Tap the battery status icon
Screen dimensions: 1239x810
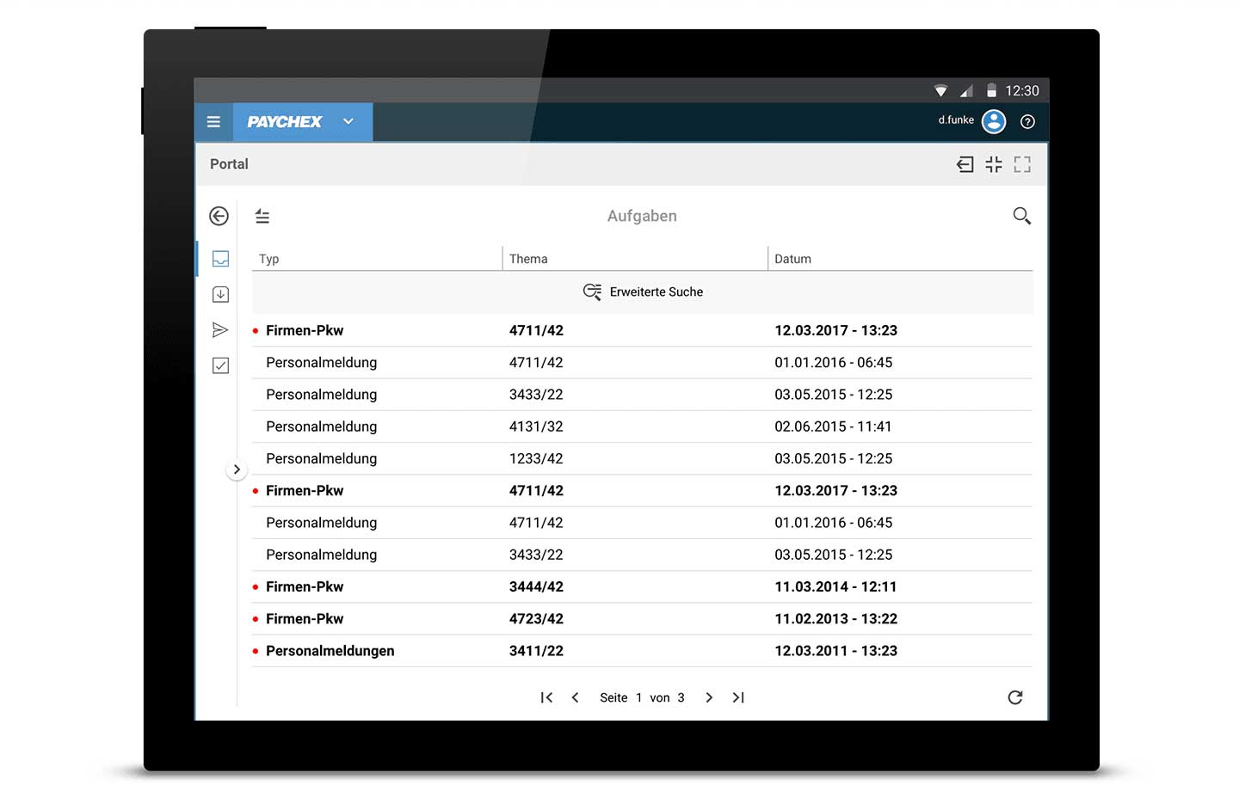tap(991, 90)
